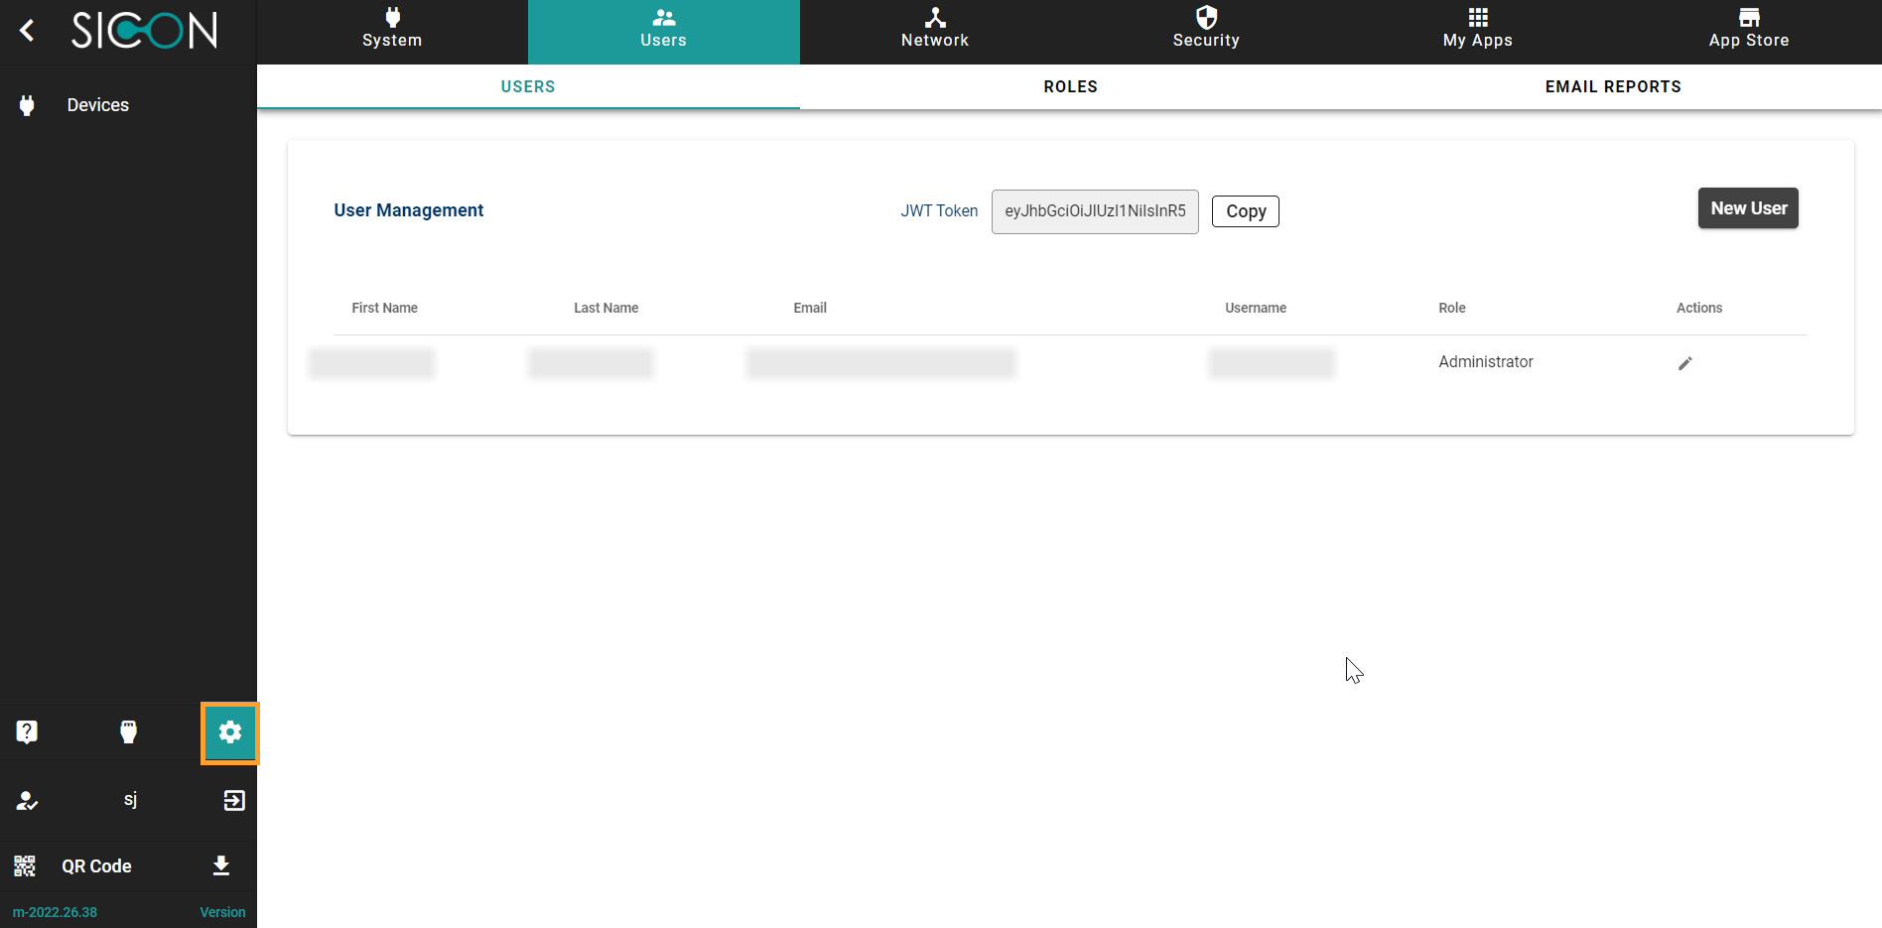Edit the Administrator user with pencil icon
Image resolution: width=1882 pixels, height=928 pixels.
(1684, 363)
